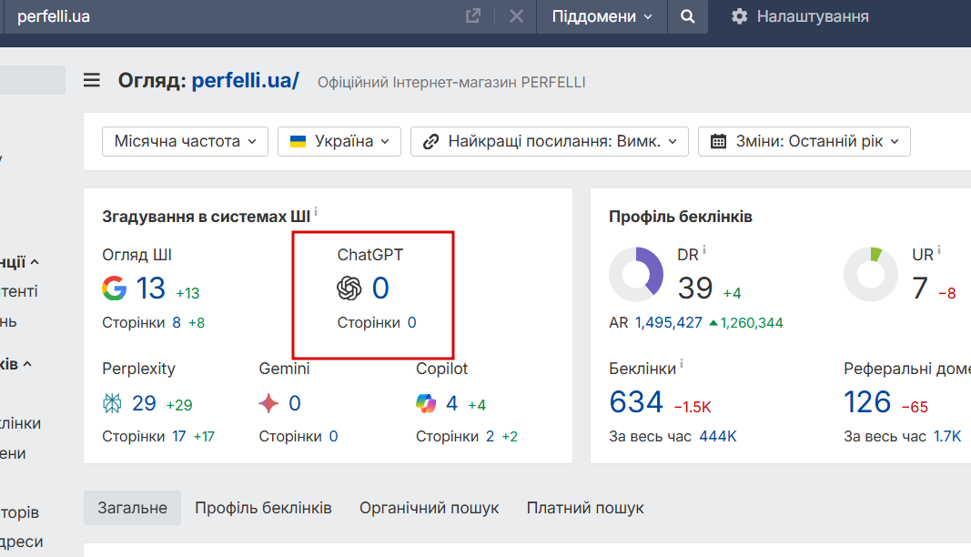Image resolution: width=971 pixels, height=557 pixels.
Task: Click the Copilot logo icon
Action: [427, 403]
